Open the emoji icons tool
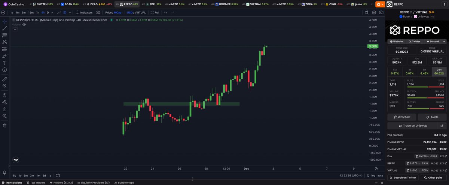Image resolution: width=449 pixels, height=185 pixels. 4,70
